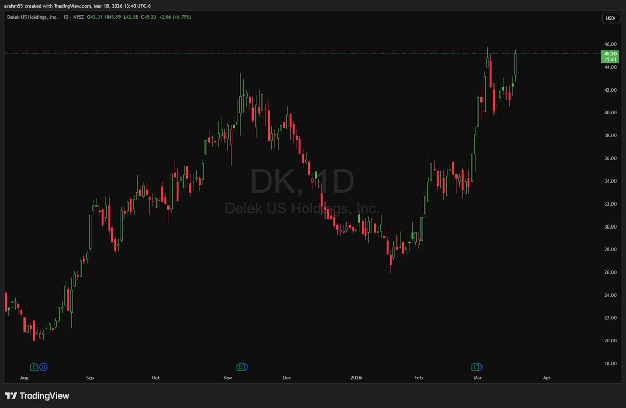Click the 46.00 price scale label

point(610,44)
